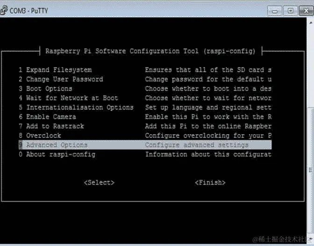Minimize the PuTTY window
Viewport: 314px width, 246px height.
point(275,11)
